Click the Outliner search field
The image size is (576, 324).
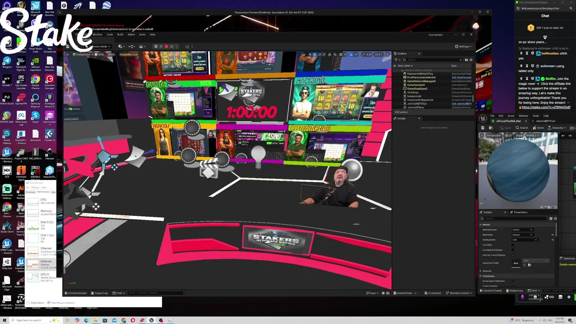click(x=432, y=60)
